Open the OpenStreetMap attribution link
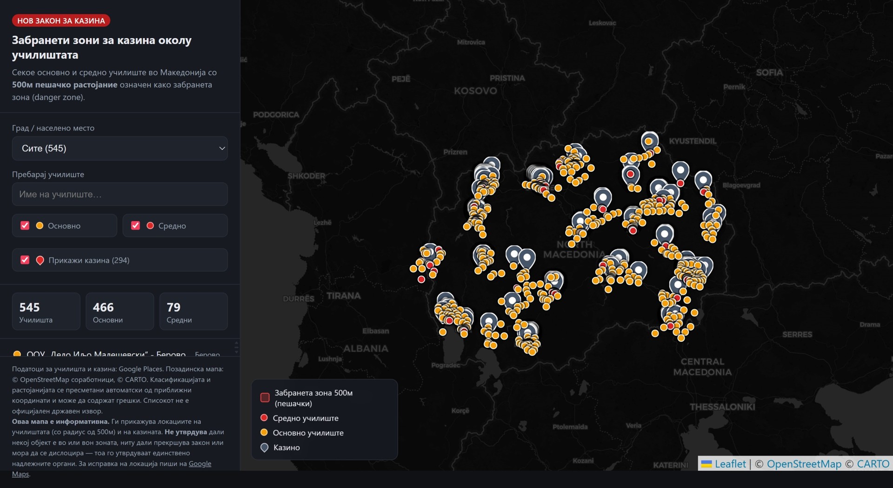 click(x=804, y=464)
